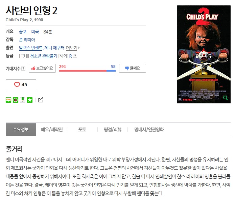Open the external share arrow icon
The height and width of the screenshot is (201, 235).
point(41,100)
